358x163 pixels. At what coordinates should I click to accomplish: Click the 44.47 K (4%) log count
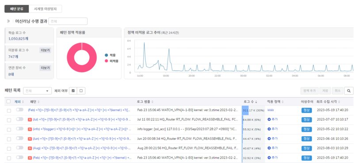point(252,139)
